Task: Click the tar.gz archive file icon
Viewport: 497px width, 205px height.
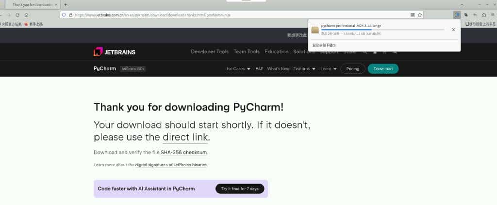Action: coord(315,30)
